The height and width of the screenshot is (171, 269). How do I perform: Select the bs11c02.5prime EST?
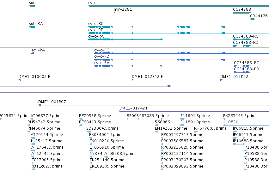click(x=33, y=169)
